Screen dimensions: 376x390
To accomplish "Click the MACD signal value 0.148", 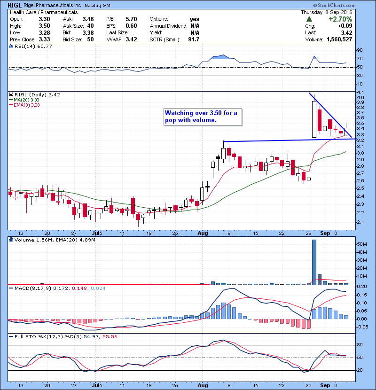I will tap(79, 289).
